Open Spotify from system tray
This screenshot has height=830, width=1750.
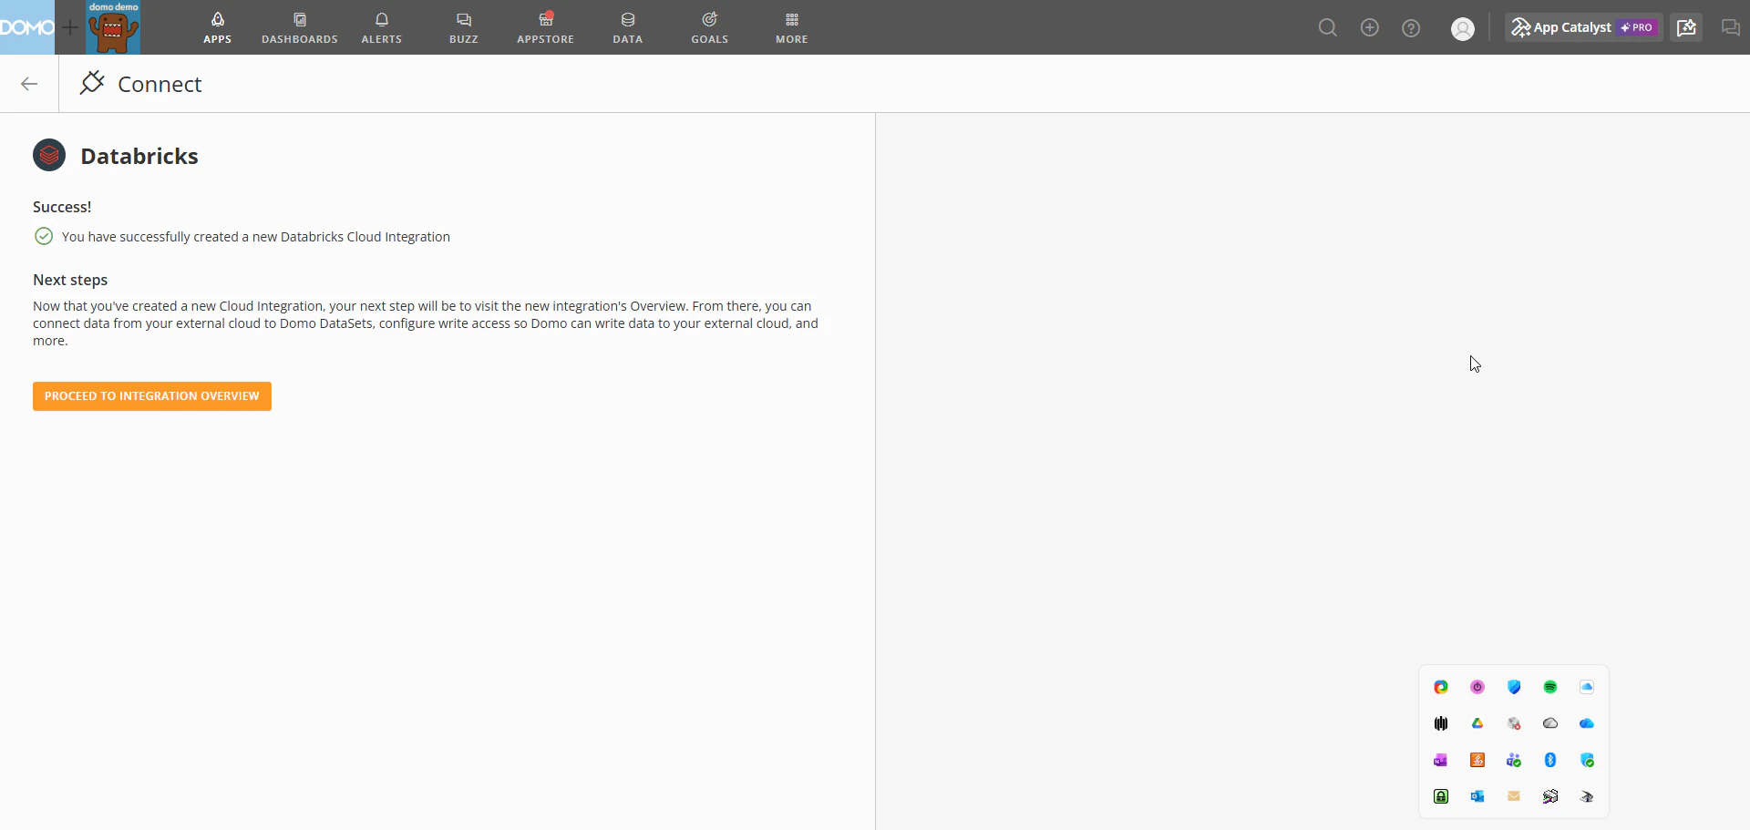point(1550,687)
